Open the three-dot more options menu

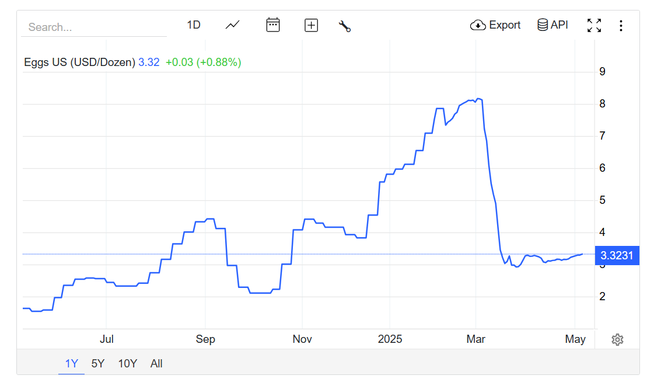pyautogui.click(x=621, y=25)
